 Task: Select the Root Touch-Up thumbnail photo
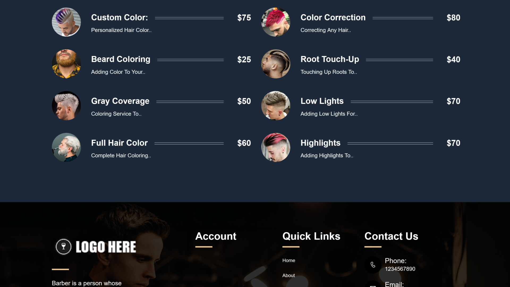click(x=276, y=64)
